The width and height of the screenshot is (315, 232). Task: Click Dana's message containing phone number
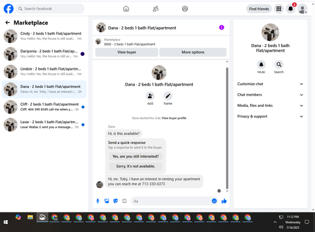click(154, 182)
